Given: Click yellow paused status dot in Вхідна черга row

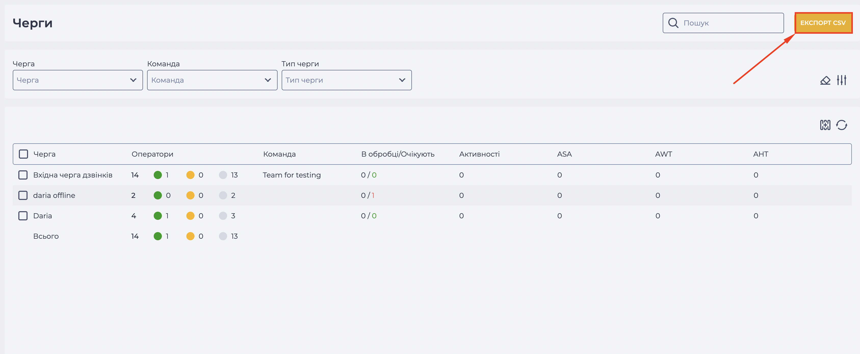Looking at the screenshot, I should (190, 175).
